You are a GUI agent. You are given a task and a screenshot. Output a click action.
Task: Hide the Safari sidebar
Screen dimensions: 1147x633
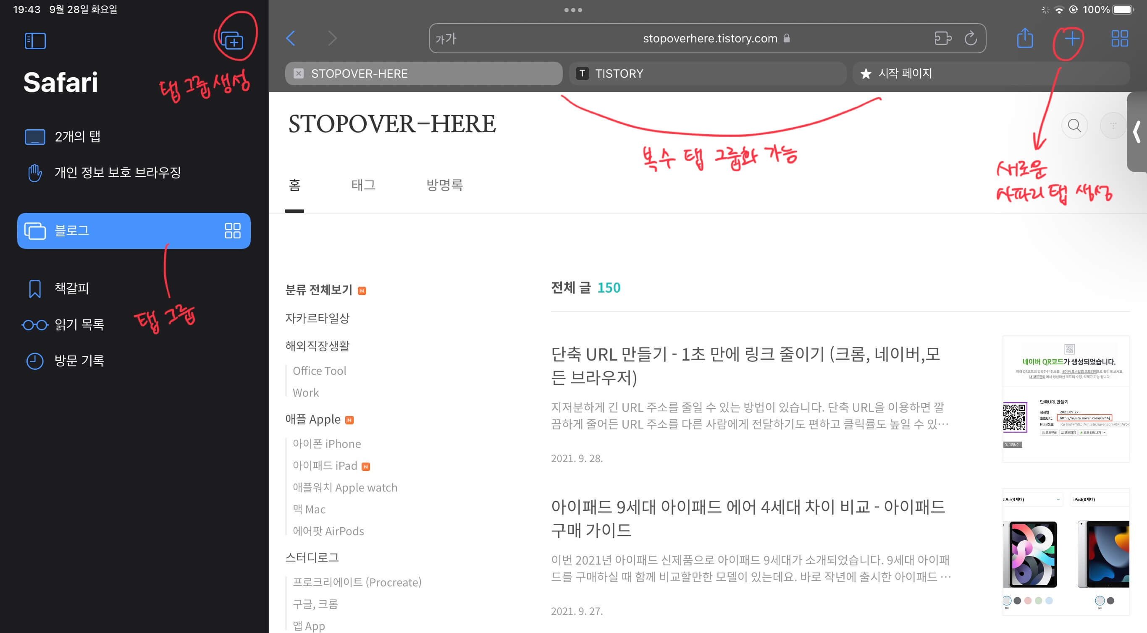click(35, 41)
